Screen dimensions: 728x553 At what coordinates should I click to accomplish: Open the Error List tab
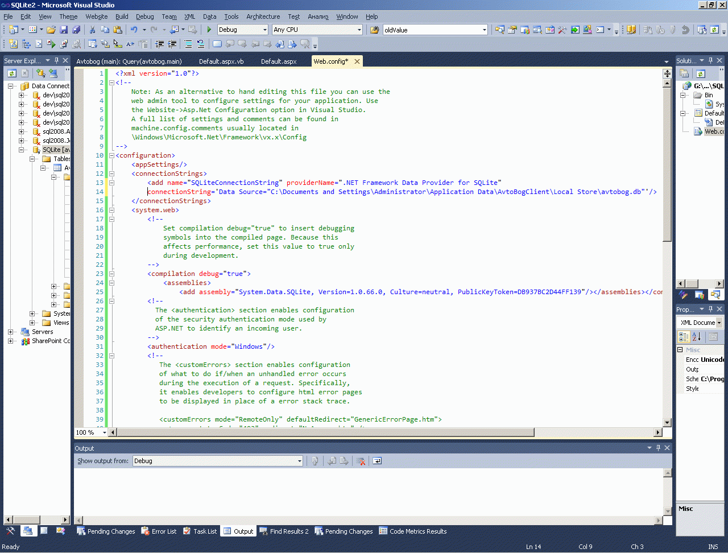point(159,531)
